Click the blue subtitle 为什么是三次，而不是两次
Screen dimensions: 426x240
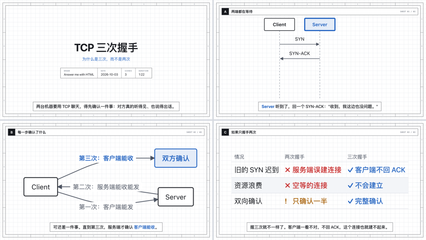(x=106, y=59)
